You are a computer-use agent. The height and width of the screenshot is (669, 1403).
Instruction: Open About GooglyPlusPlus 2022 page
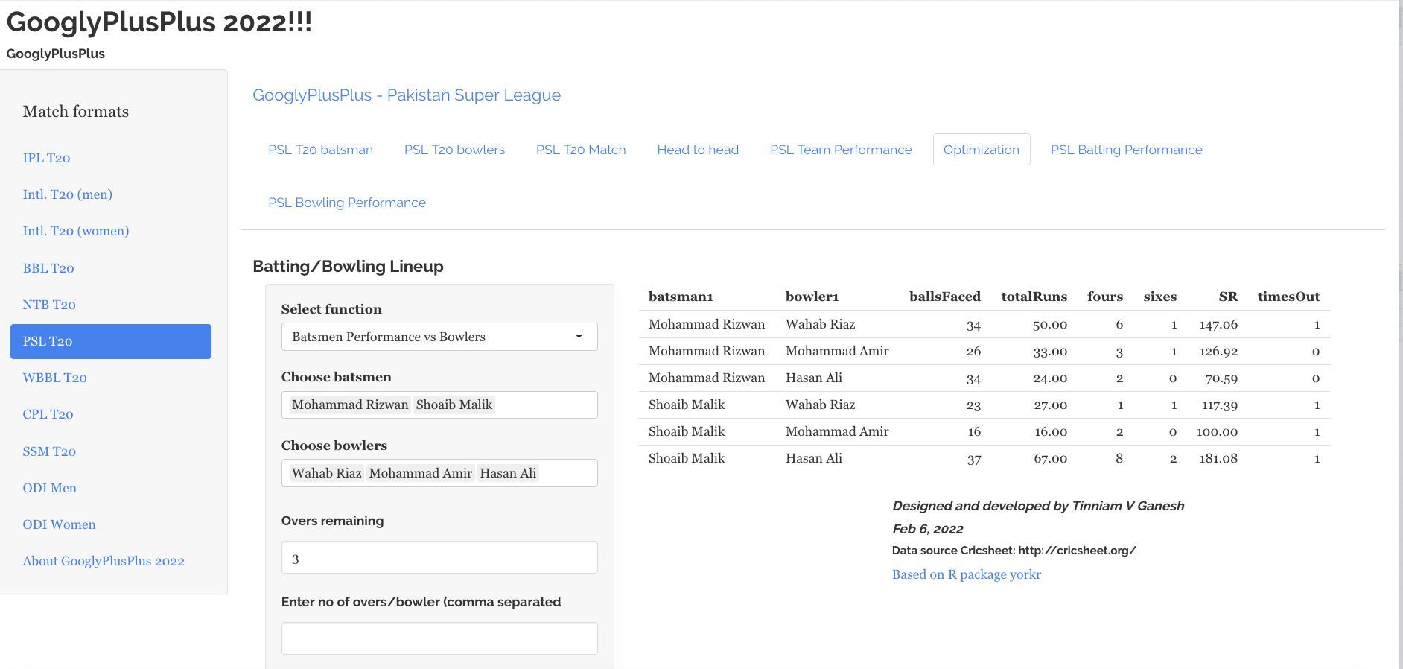[x=104, y=561]
